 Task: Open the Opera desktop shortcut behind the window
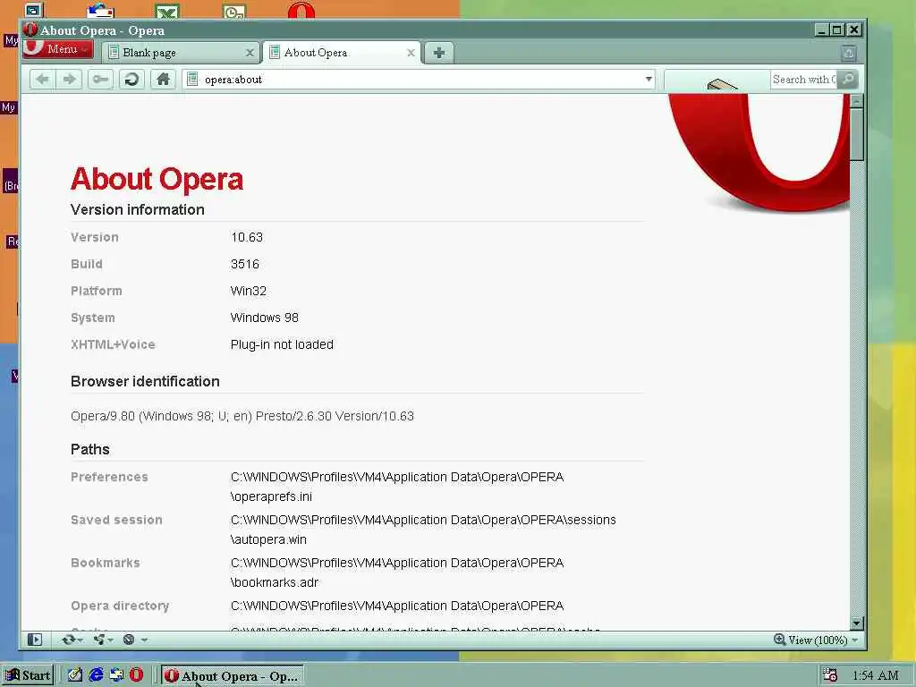(301, 11)
